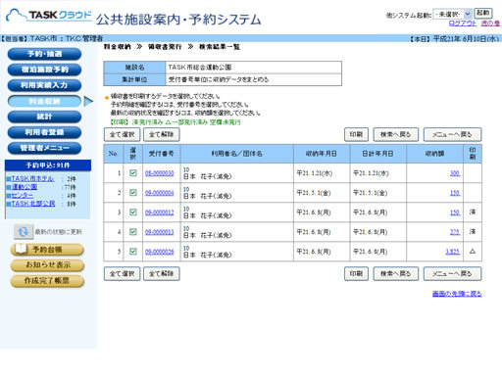Screen dimensions: 502x376
Task: Click the TASKクラウド cloud logo
Action: 49,15
